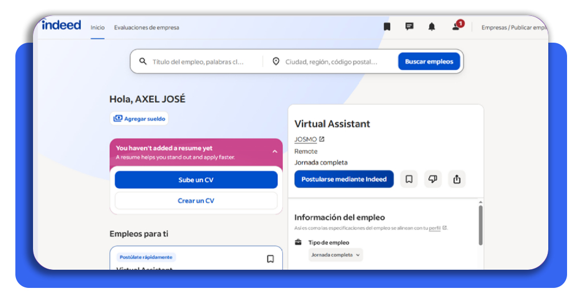Go to the Inicio tab
Screen dimensions: 583x305
click(97, 27)
